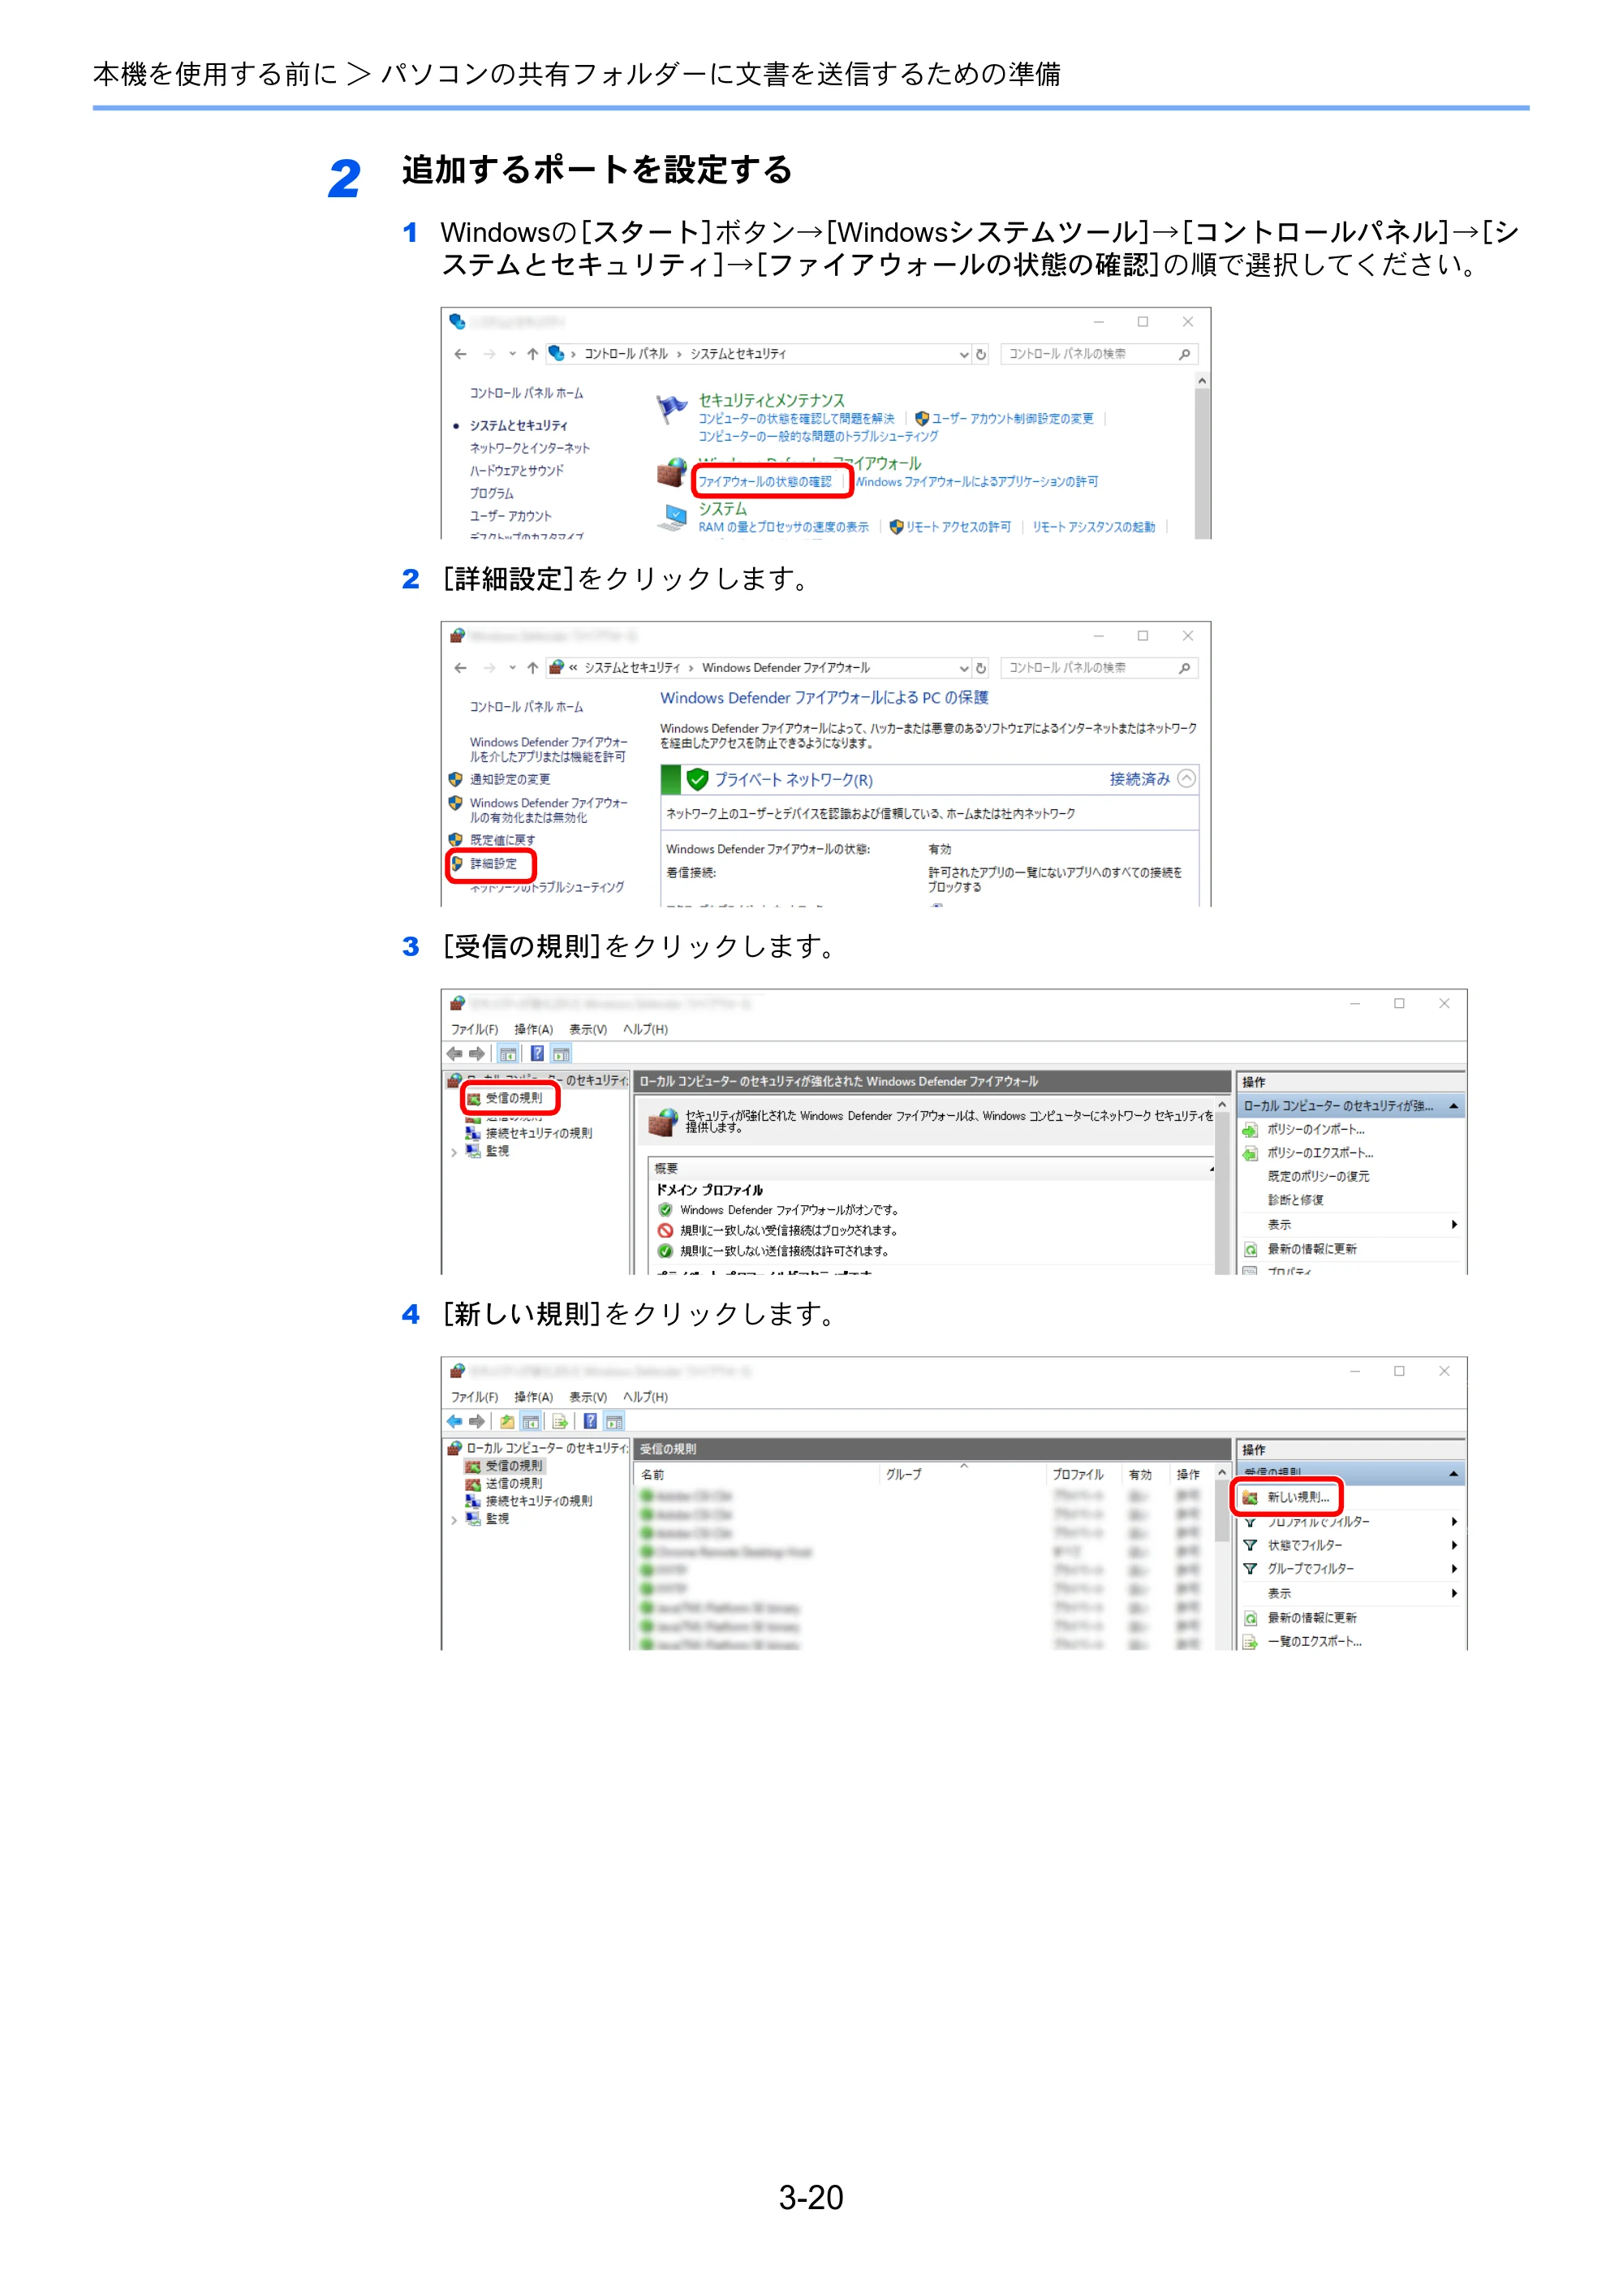Collapse the プライベート ネットワーク(R) section chevron
The image size is (1623, 2296).
[x=1186, y=779]
